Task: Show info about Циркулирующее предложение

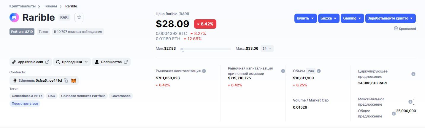Action: pyautogui.click(x=413, y=74)
